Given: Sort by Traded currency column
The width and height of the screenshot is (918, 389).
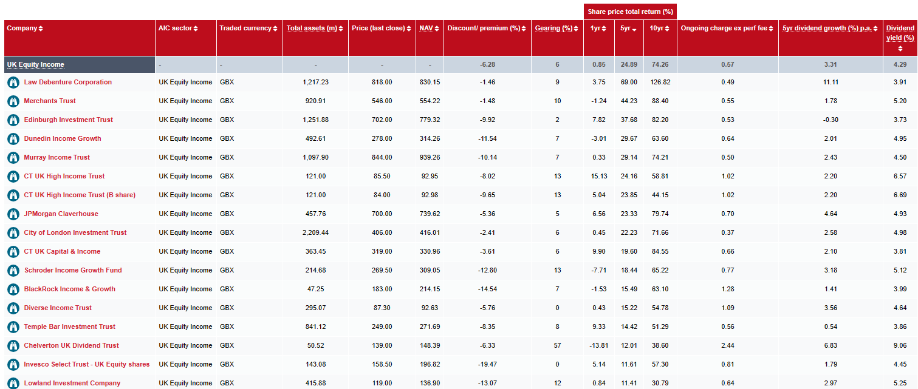Looking at the screenshot, I should point(249,29).
